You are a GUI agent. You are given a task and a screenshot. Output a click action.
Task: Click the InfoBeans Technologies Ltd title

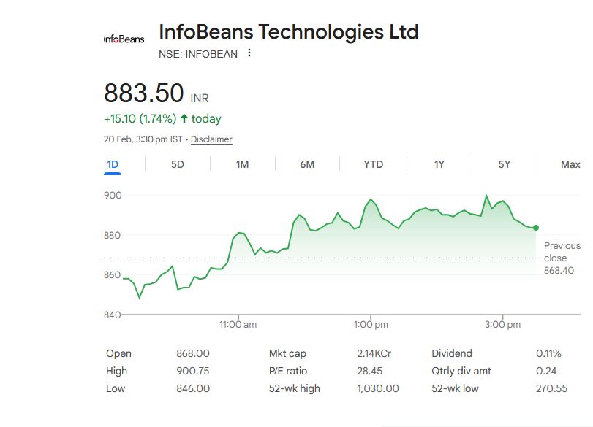pos(288,32)
